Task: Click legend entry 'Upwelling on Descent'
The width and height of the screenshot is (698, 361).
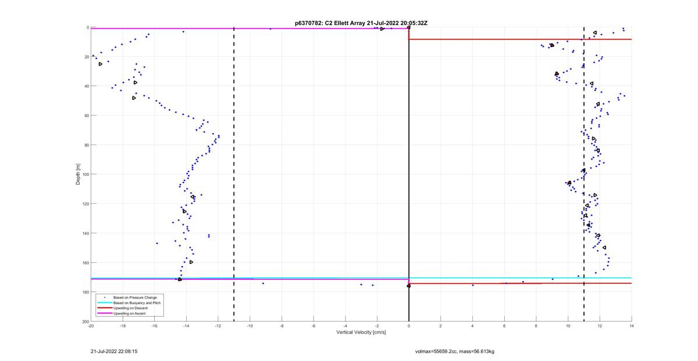Action: 131,308
